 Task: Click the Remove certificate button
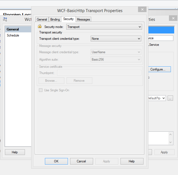[x=79, y=81]
